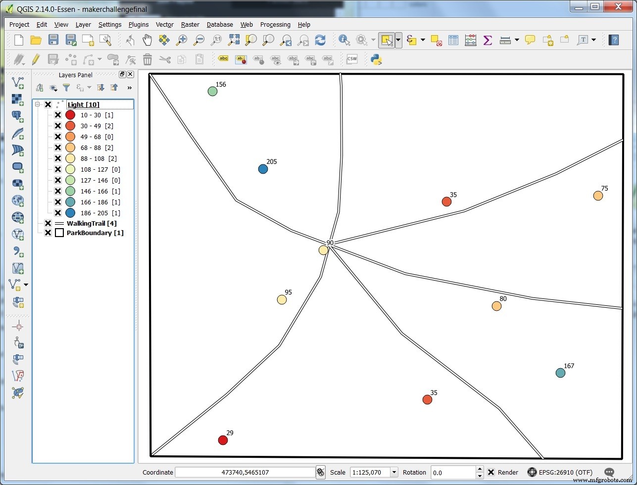Hide the WalkingTrail layer
Screen dimensions: 637x485
48,223
